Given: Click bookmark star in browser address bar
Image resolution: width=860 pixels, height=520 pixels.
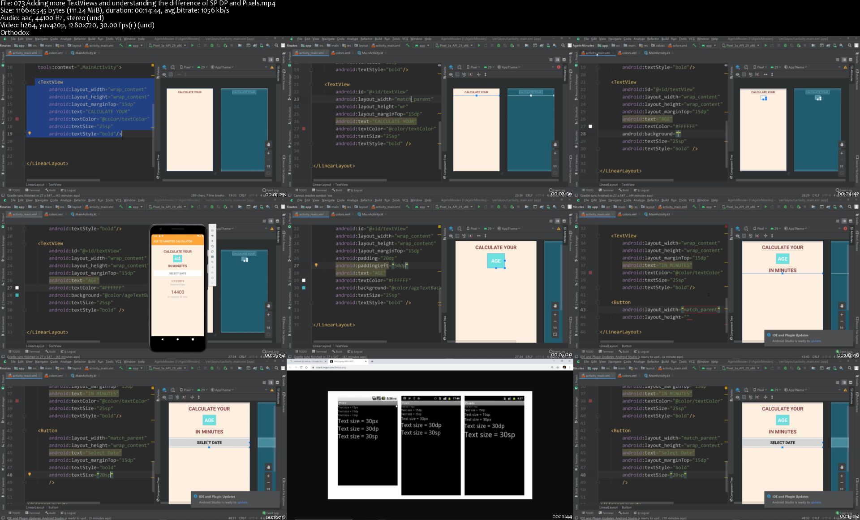Looking at the screenshot, I should [558, 367].
